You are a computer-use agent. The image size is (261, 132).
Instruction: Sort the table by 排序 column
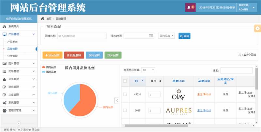pos(154,81)
